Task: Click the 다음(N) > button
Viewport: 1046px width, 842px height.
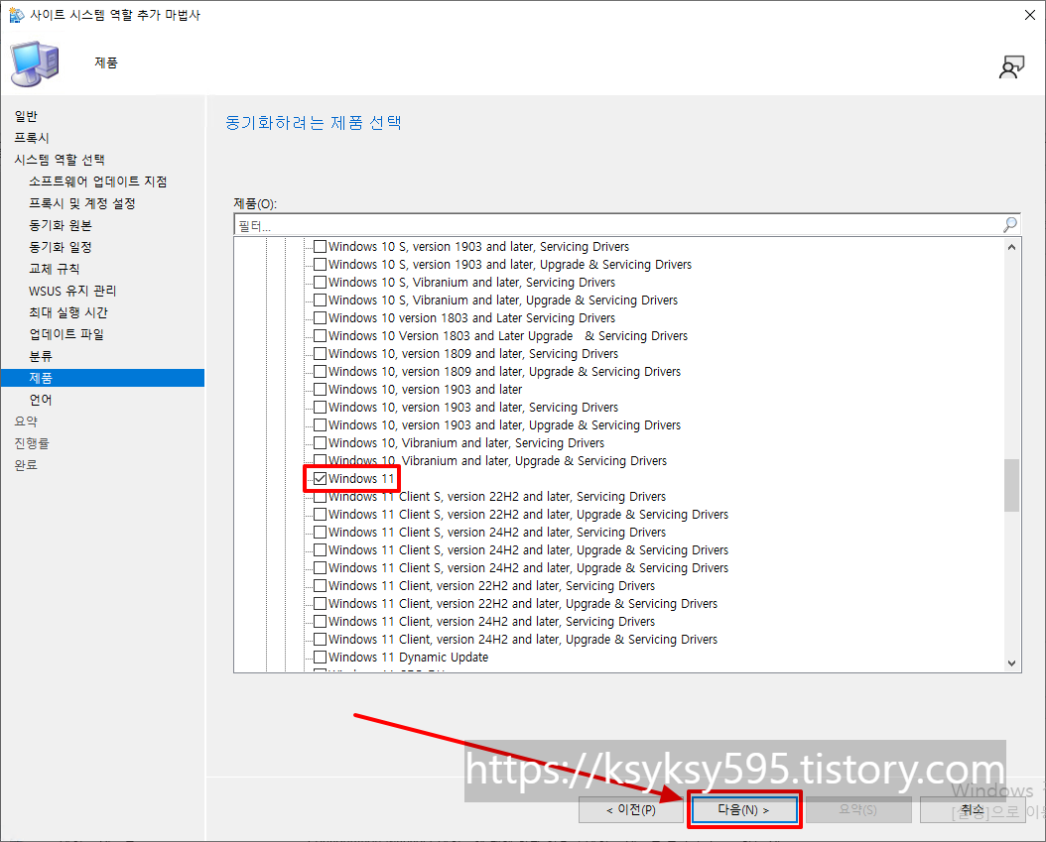Action: (743, 810)
